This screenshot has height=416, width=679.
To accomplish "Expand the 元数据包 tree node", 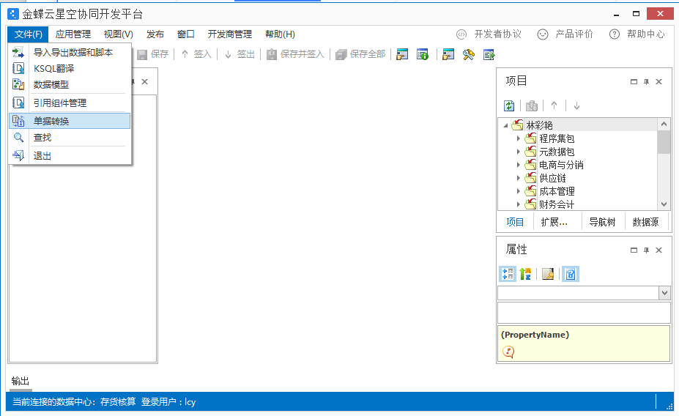I will pyautogui.click(x=519, y=152).
